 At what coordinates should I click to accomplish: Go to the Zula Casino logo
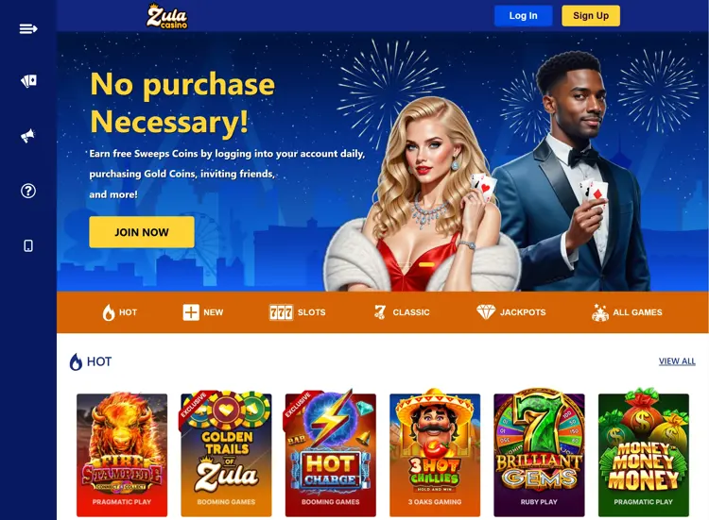coord(166,16)
